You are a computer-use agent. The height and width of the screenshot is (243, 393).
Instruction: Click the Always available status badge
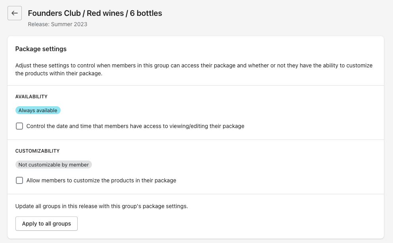[38, 110]
